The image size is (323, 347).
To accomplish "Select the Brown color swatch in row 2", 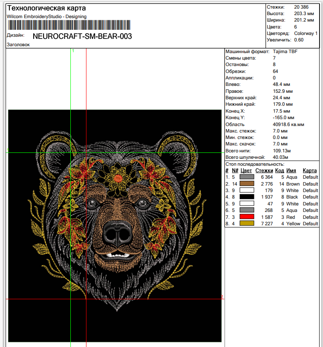I will pyautogui.click(x=246, y=184).
